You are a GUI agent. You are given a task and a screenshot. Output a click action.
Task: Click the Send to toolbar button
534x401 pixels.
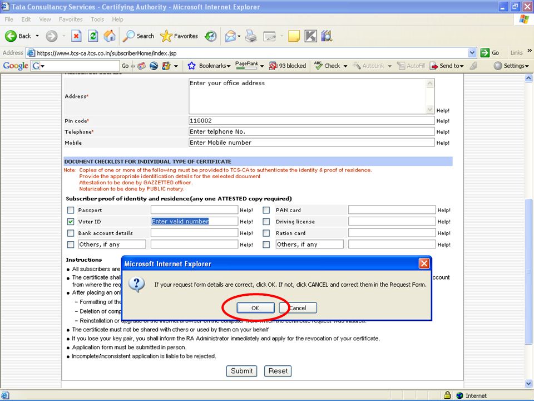point(445,66)
